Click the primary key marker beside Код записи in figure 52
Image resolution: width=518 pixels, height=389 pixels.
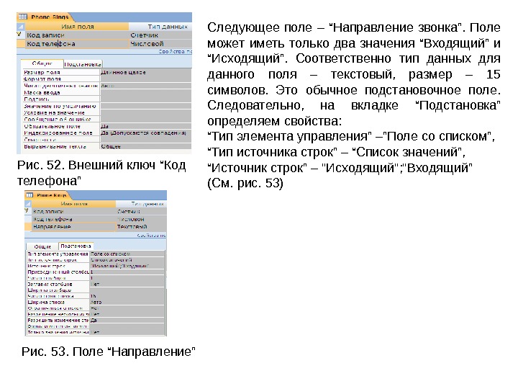[x=19, y=35]
